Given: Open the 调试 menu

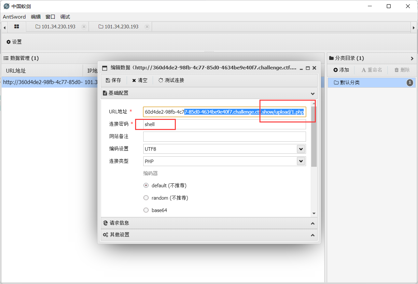Looking at the screenshot, I should 65,17.
